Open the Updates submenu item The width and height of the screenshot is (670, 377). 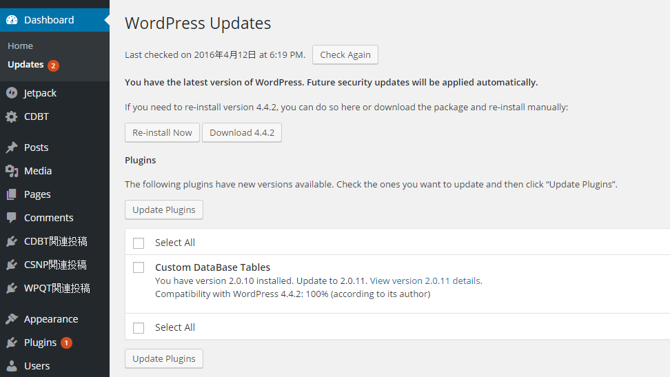[26, 65]
